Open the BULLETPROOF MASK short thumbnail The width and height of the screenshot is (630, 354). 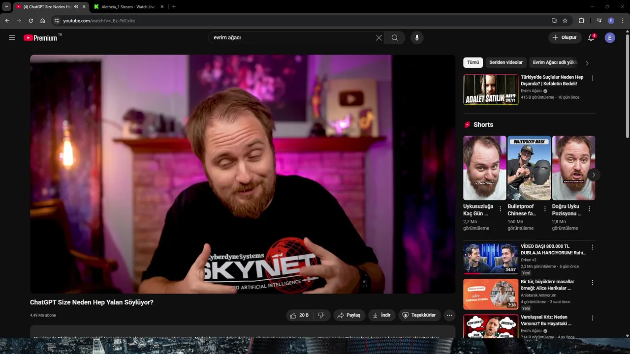(529, 168)
